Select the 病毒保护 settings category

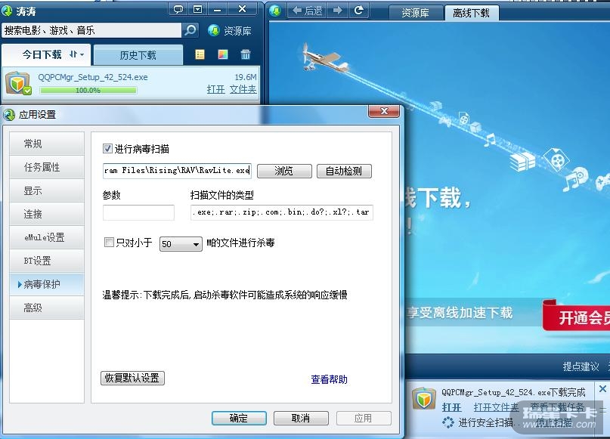(47, 284)
